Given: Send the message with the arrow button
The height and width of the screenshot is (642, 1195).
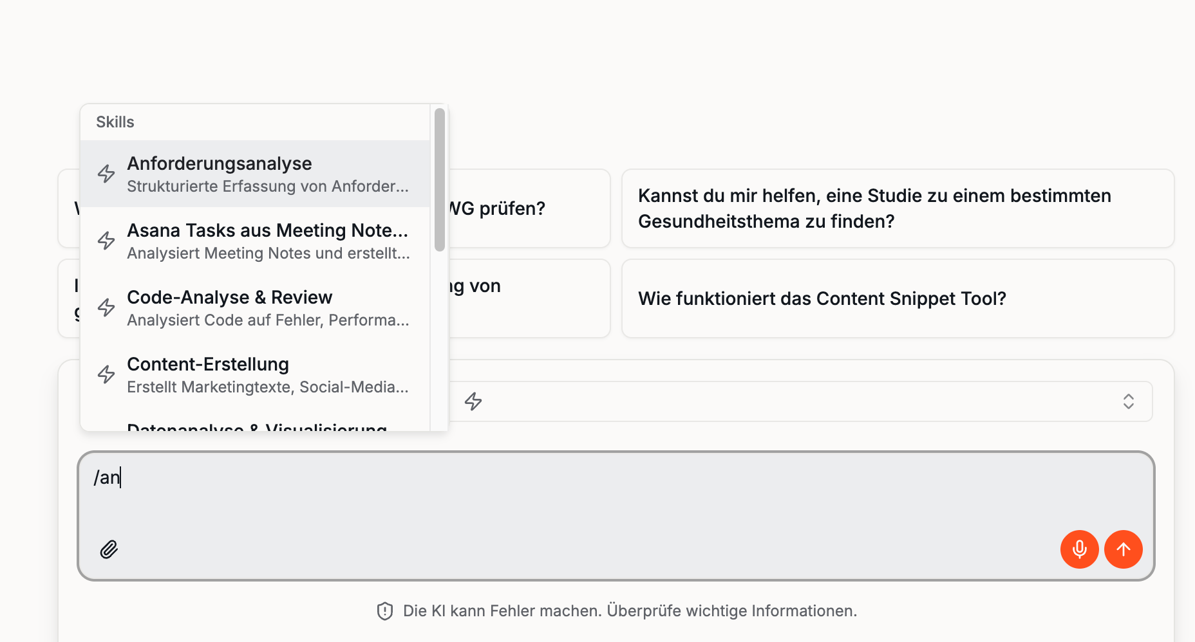Looking at the screenshot, I should tap(1124, 549).
